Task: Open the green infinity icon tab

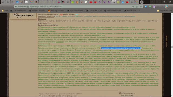Action: [x=72, y=2]
